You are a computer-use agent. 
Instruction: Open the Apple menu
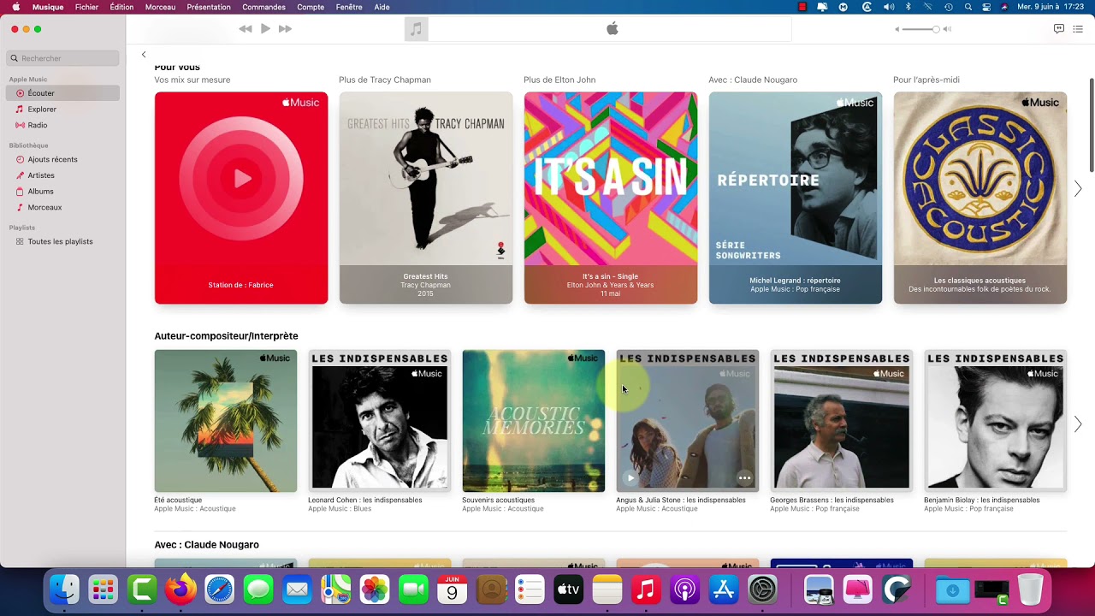(x=15, y=7)
